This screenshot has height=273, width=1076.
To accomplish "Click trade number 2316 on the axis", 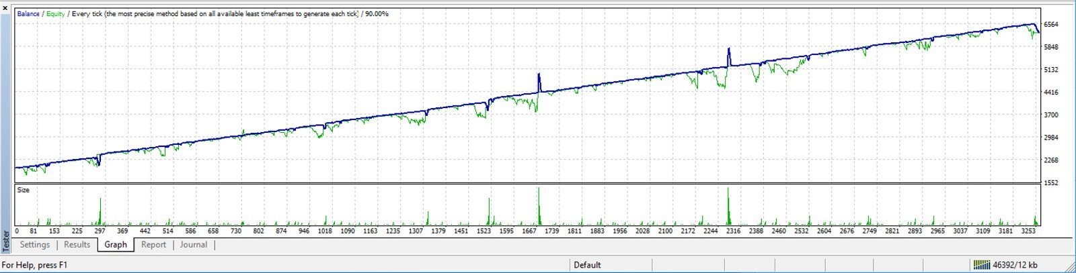I will [x=733, y=231].
